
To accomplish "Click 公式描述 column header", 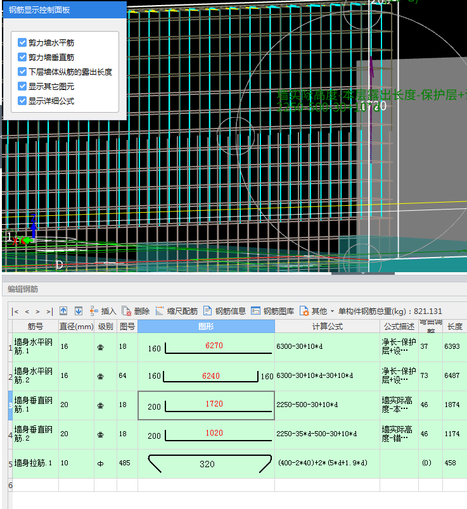I will pyautogui.click(x=399, y=326).
